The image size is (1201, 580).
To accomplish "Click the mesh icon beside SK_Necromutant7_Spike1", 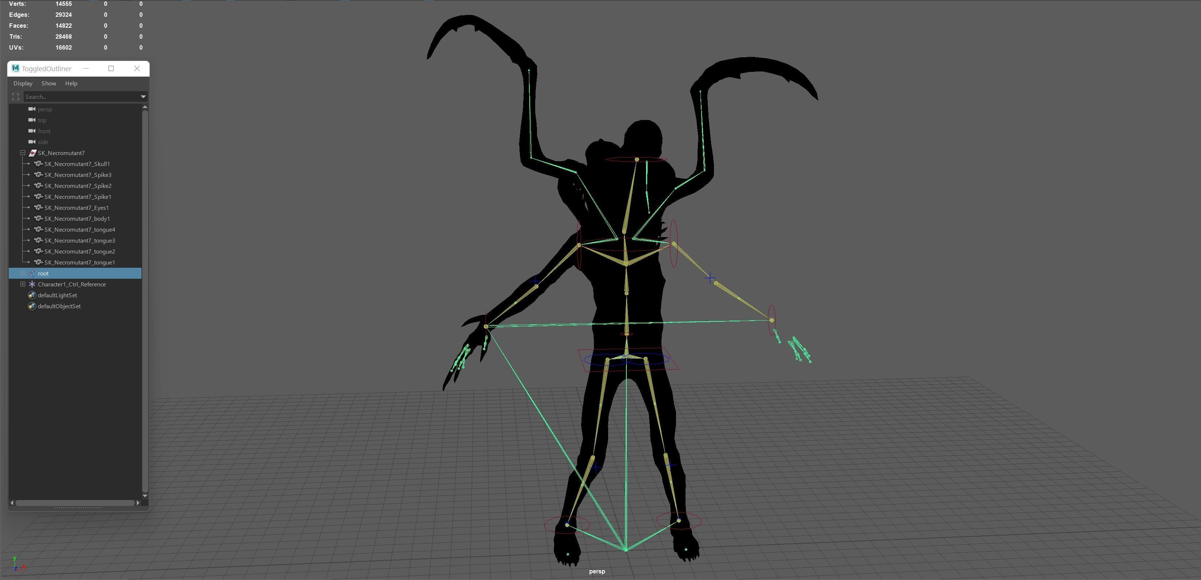I will 38,197.
